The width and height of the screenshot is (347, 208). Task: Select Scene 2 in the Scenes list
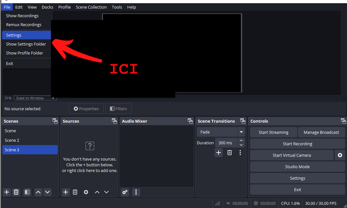12,140
